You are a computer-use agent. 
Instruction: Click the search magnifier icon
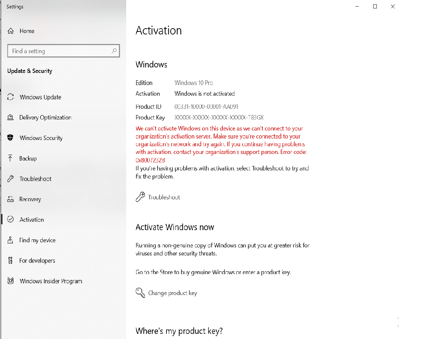[x=114, y=51]
